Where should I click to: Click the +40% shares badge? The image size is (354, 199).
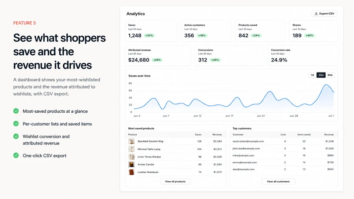(309, 36)
